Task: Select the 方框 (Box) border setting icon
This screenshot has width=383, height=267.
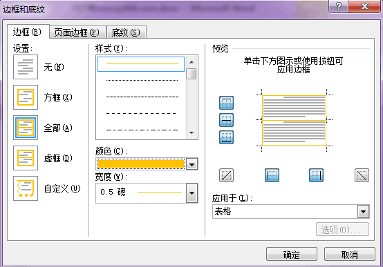Action: 26,97
